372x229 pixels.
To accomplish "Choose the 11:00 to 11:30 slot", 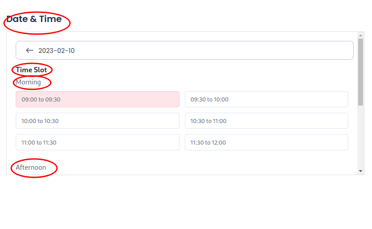I will point(97,142).
